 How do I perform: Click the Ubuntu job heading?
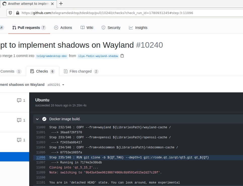(42, 100)
